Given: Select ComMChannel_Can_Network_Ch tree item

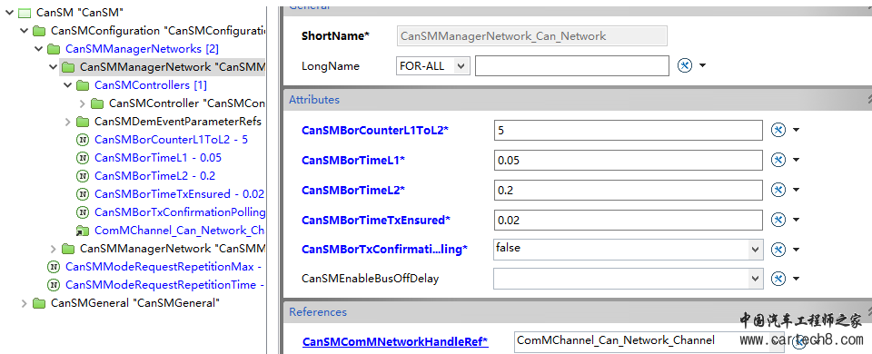Looking at the screenshot, I should pos(179,230).
